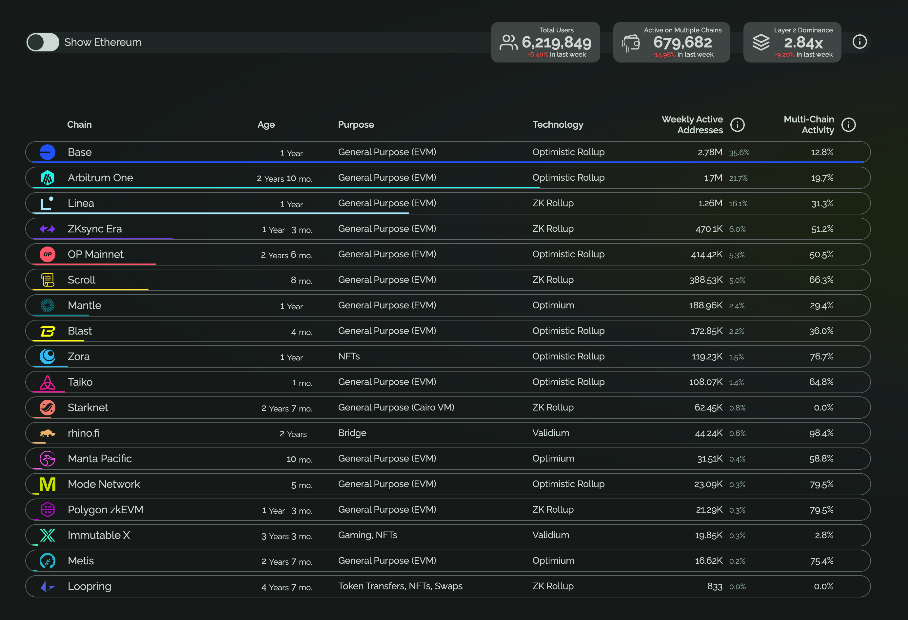Click the Mode Network M logo
The width and height of the screenshot is (908, 620).
[x=48, y=484]
